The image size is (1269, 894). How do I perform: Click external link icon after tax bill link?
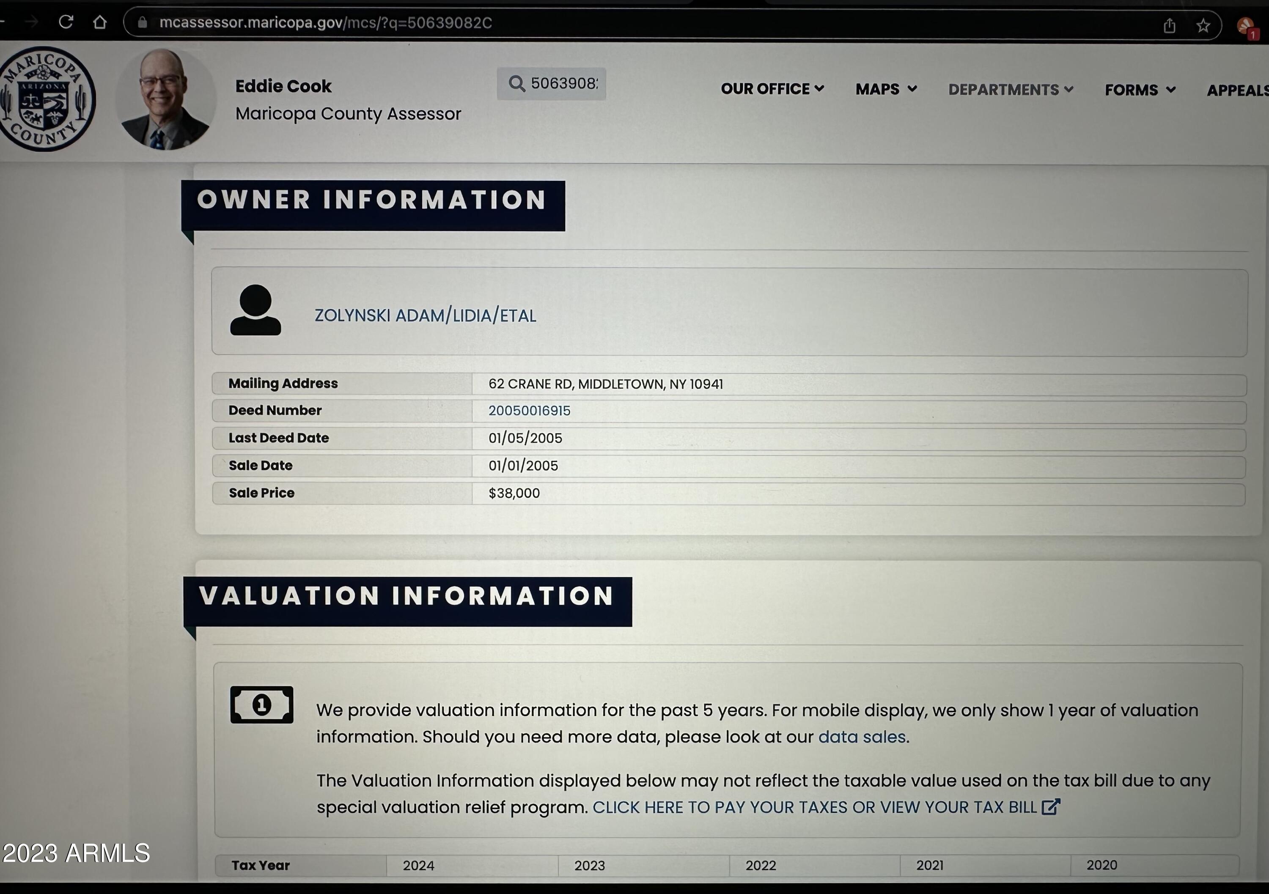tap(1051, 807)
